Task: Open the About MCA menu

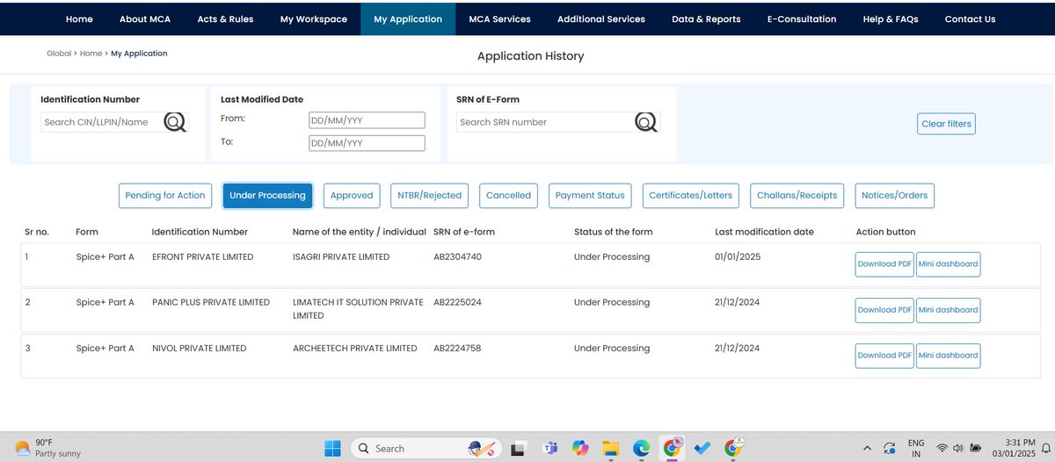Action: pos(146,18)
